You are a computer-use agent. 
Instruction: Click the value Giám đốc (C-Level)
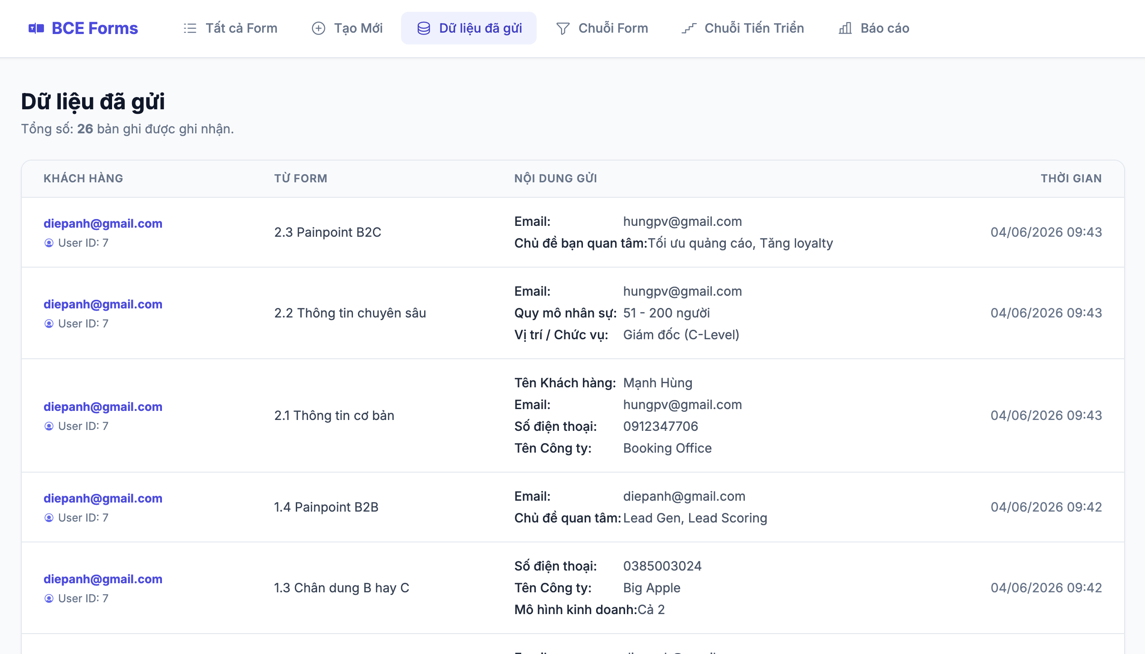click(x=681, y=335)
